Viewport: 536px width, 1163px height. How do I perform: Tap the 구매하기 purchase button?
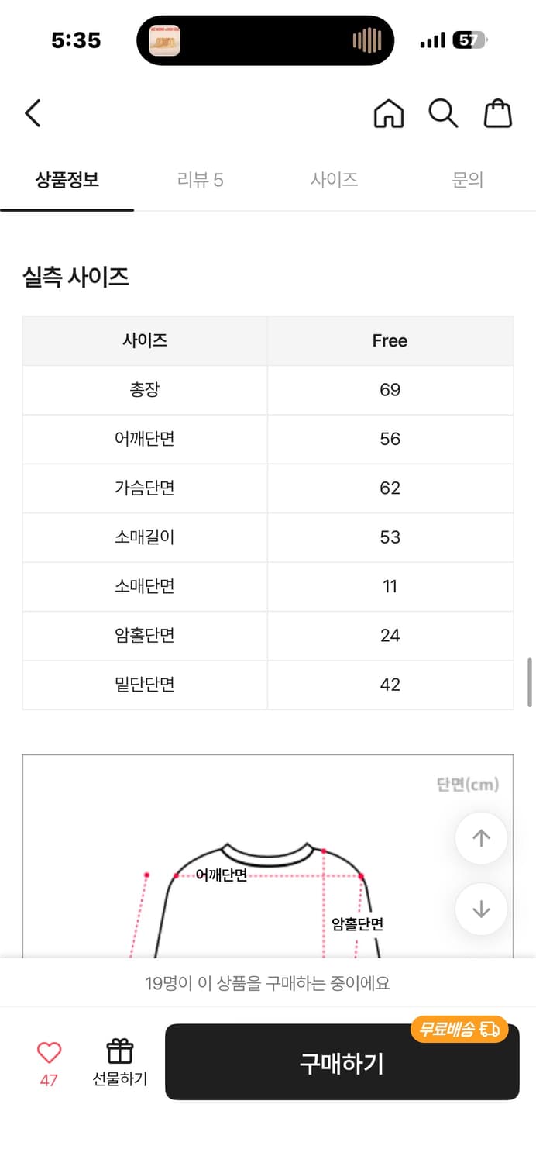[342, 1064]
